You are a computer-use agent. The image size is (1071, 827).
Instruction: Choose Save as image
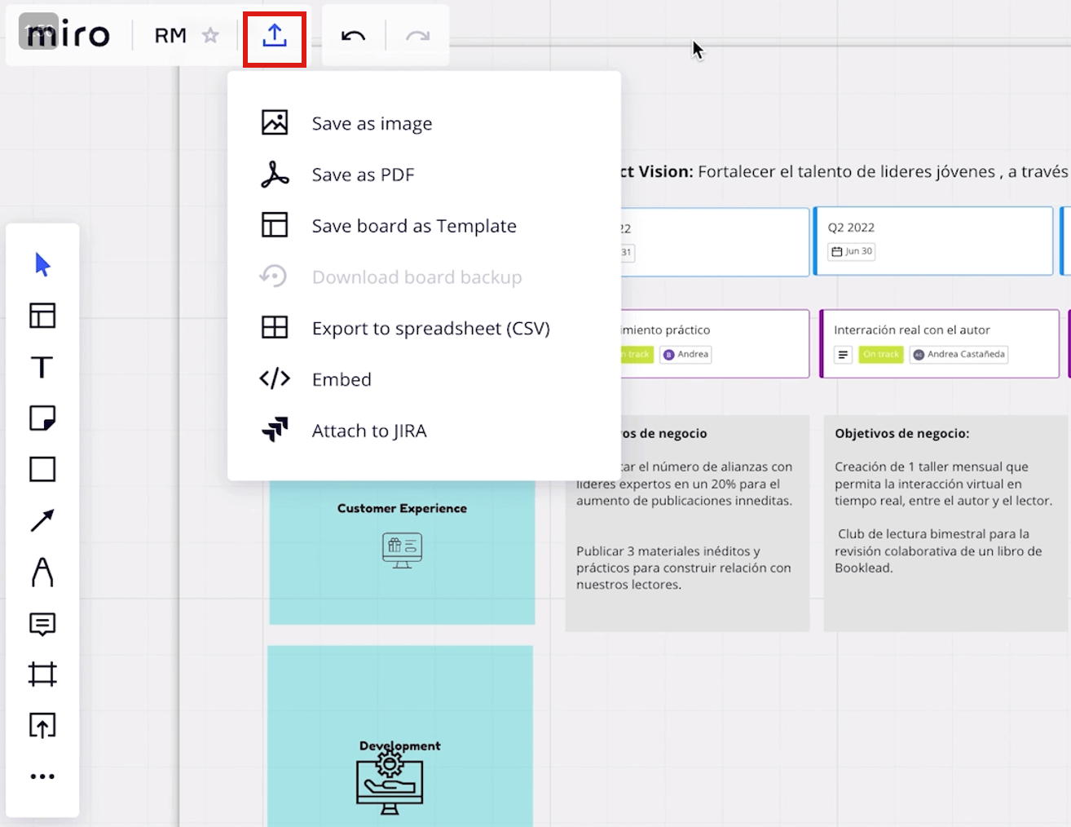372,123
